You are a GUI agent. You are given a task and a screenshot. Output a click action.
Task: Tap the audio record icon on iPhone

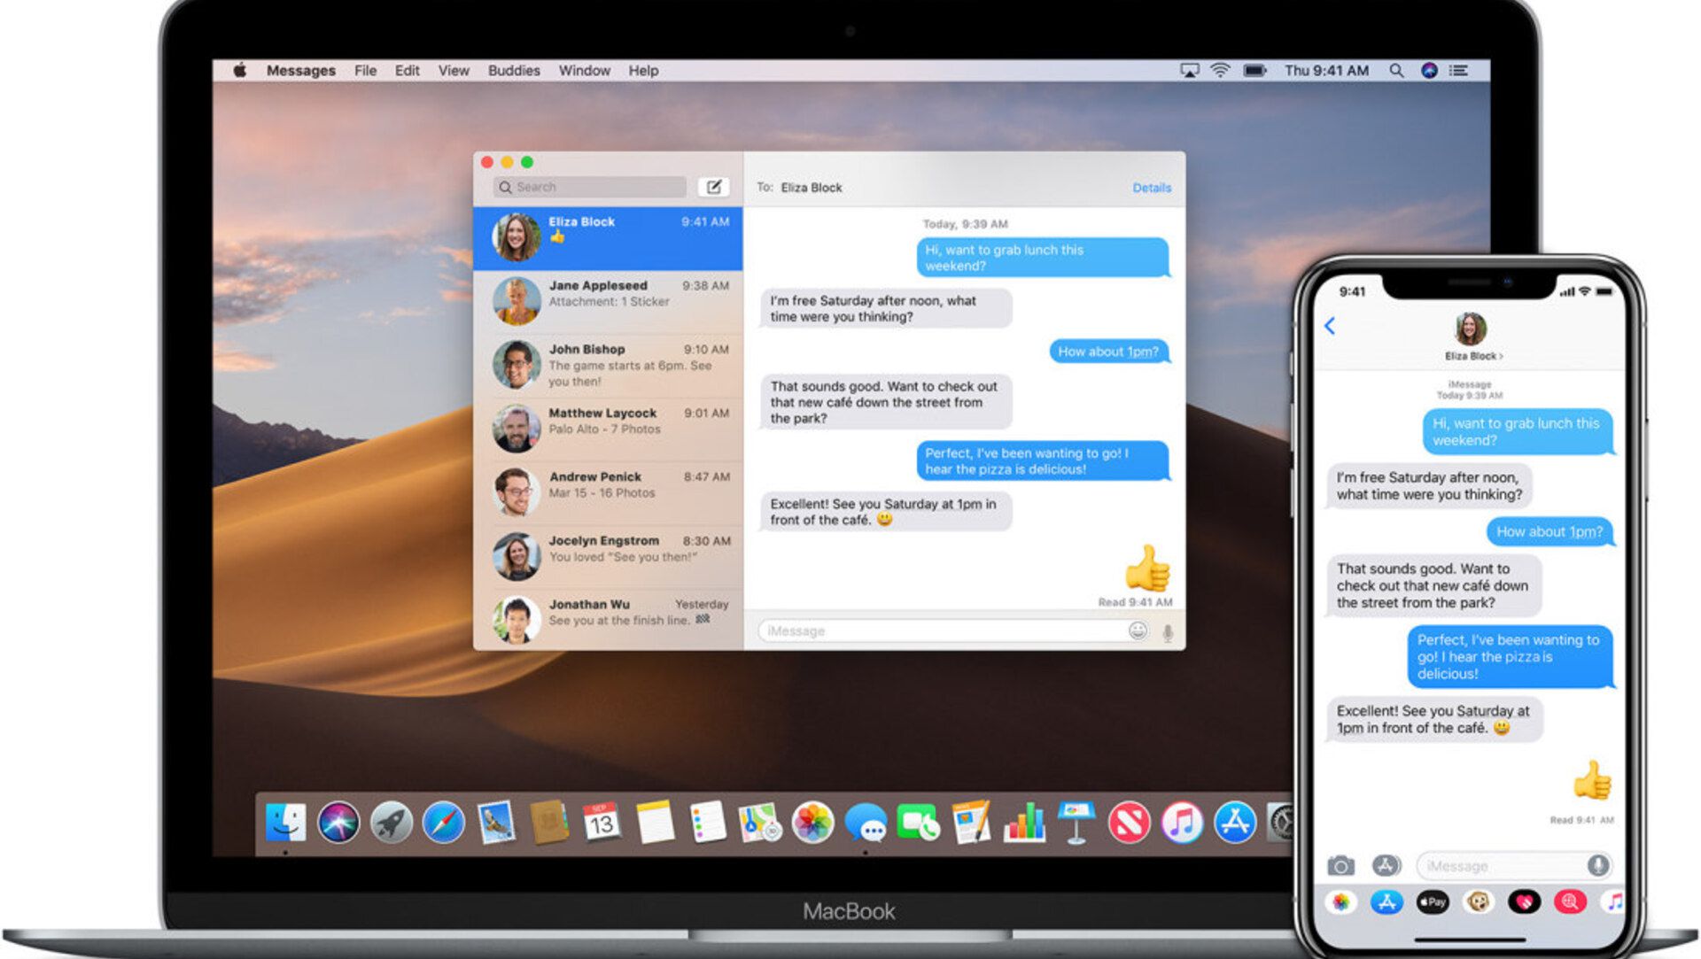click(1597, 865)
